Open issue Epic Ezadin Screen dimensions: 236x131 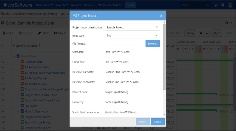point(31,106)
